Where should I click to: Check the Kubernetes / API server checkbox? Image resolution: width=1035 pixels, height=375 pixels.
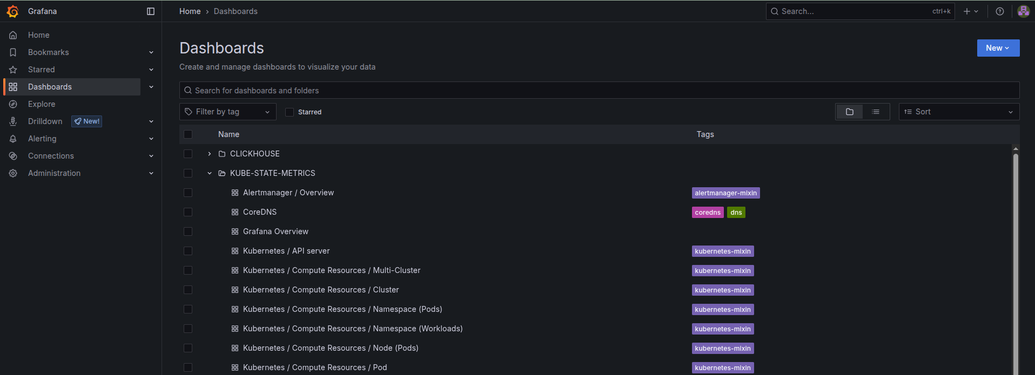coord(188,251)
